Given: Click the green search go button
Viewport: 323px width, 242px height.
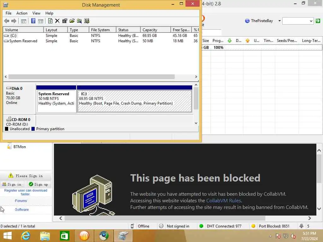Looking at the screenshot, I should (318, 21).
